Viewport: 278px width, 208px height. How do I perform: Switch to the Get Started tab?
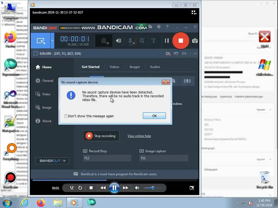pos(90,67)
